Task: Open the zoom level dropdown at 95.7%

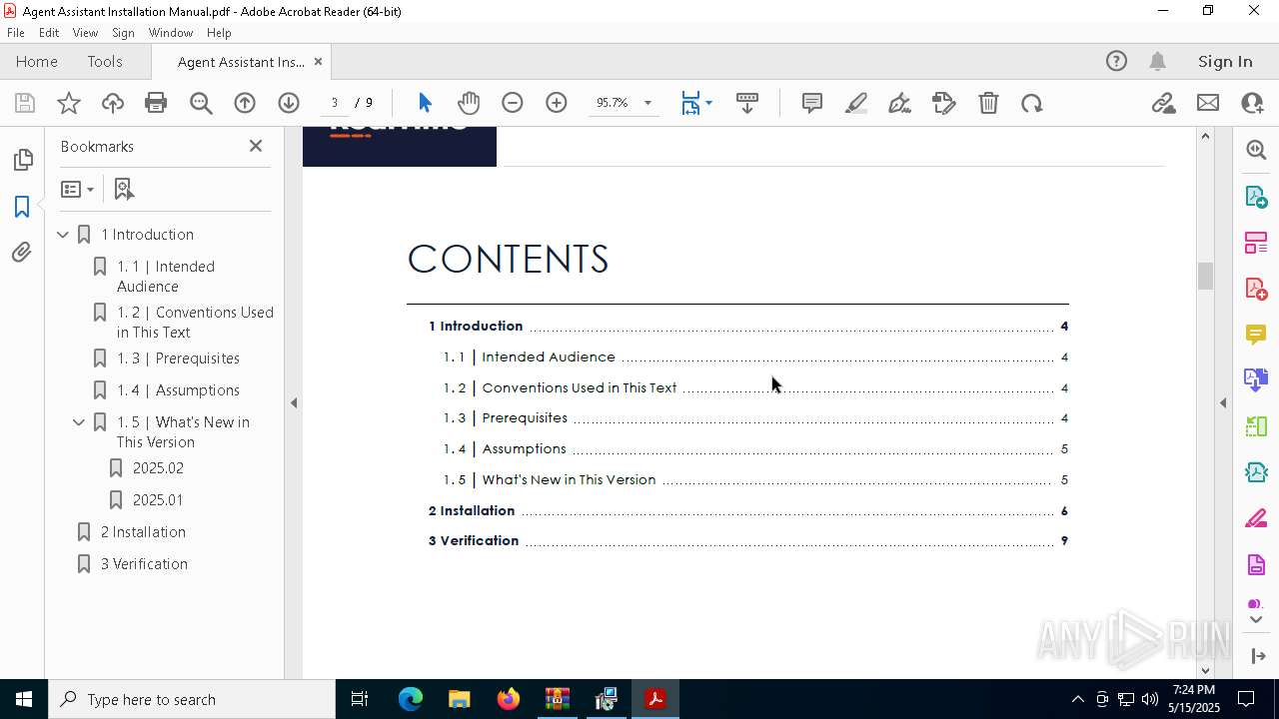Action: click(647, 103)
